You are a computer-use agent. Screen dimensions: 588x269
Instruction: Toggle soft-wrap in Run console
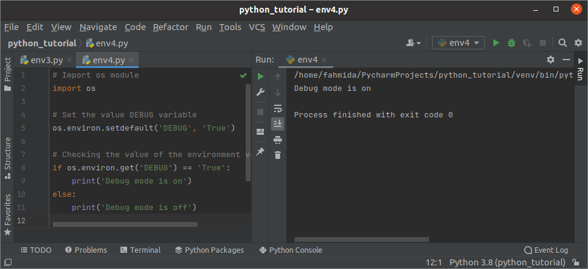[278, 108]
